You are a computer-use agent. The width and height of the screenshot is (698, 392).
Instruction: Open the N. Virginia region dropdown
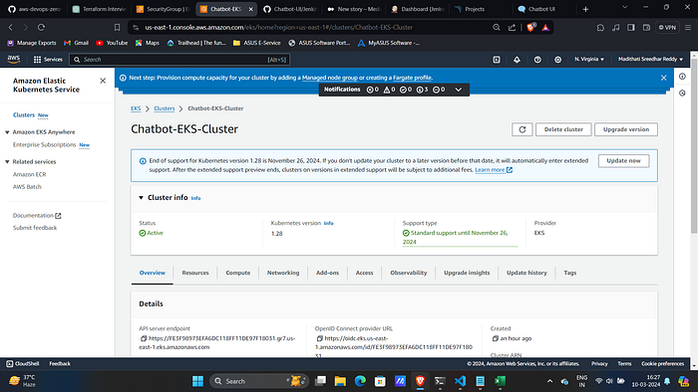click(x=589, y=59)
